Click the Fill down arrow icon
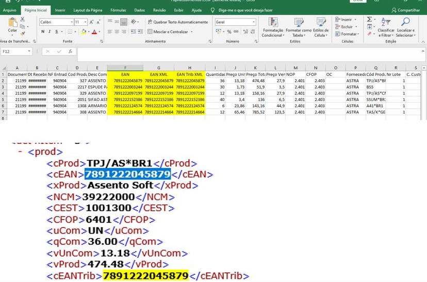Viewport: 427px width, 282px height. (370, 27)
